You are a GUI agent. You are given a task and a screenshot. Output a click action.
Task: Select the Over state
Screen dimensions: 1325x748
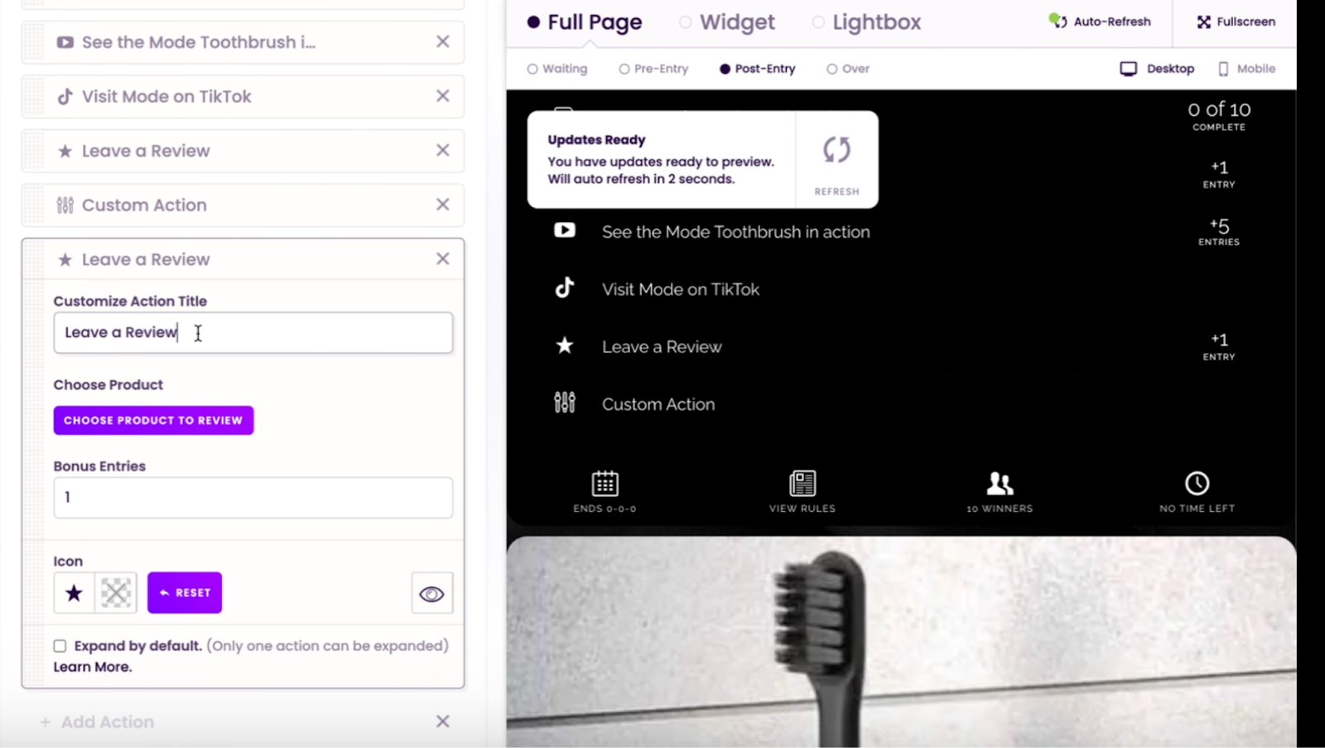[x=848, y=69]
